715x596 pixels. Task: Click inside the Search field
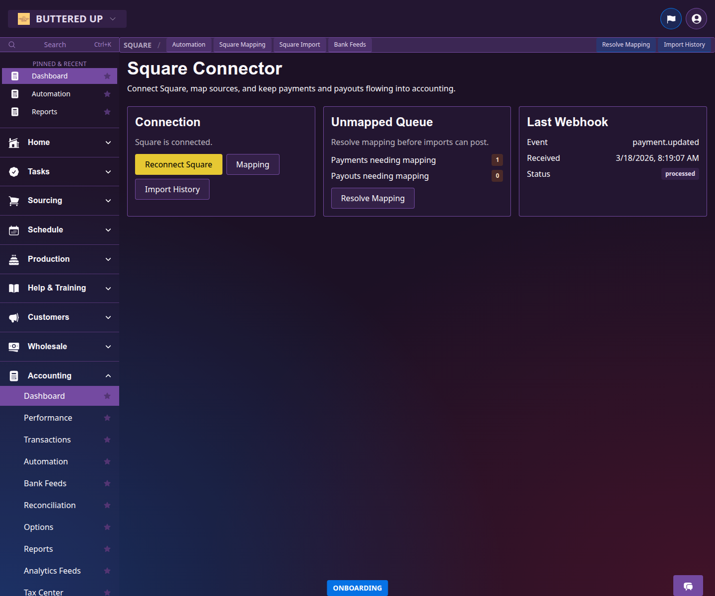click(x=55, y=44)
